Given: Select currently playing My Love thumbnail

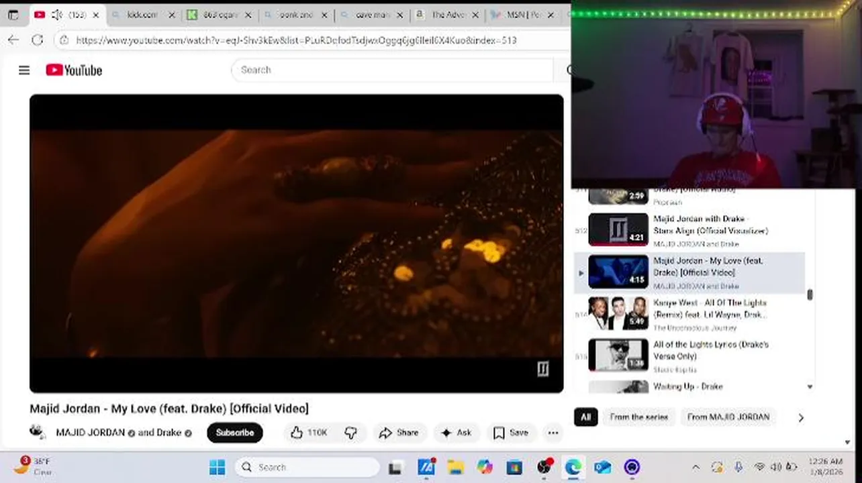Looking at the screenshot, I should tap(618, 272).
